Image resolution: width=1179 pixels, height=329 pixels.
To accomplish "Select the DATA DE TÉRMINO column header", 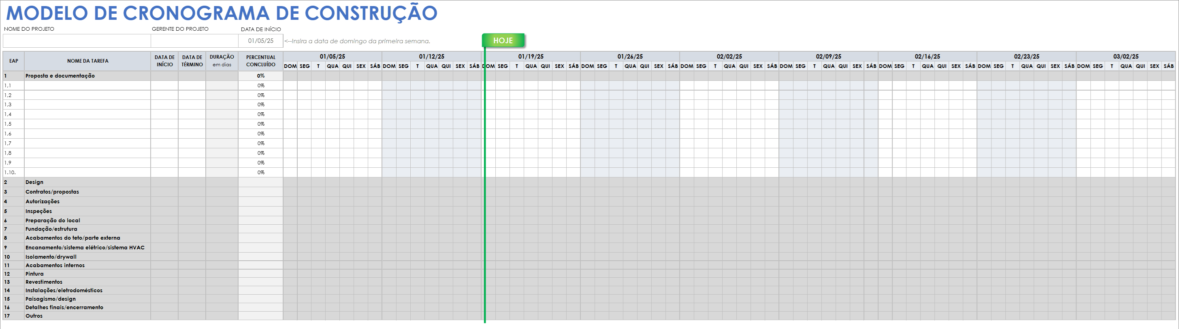I will pos(192,61).
